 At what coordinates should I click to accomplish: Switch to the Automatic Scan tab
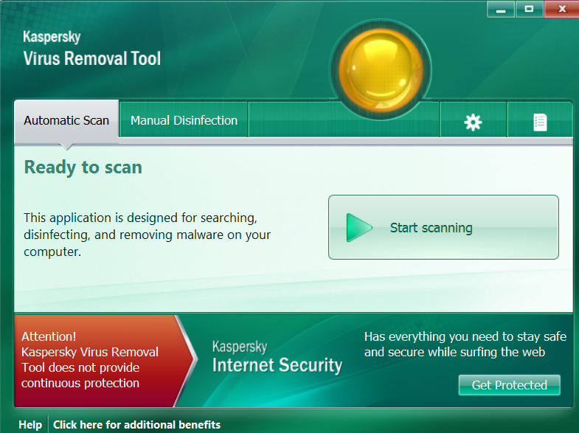tap(66, 121)
